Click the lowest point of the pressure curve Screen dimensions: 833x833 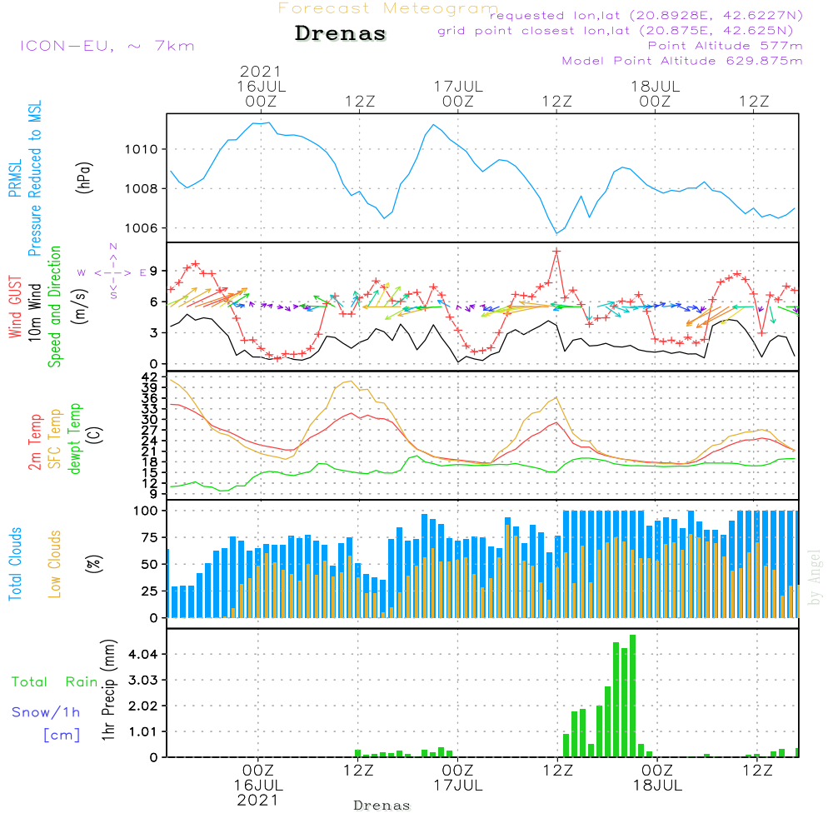tap(556, 233)
